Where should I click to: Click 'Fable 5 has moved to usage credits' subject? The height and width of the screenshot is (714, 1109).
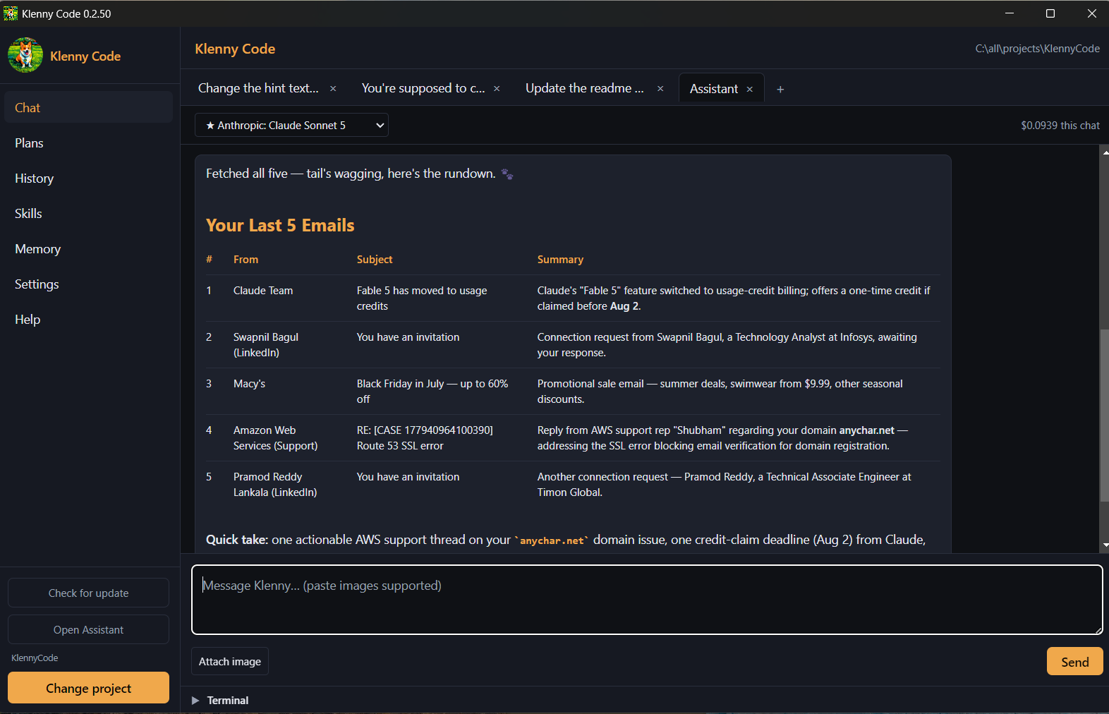click(422, 298)
